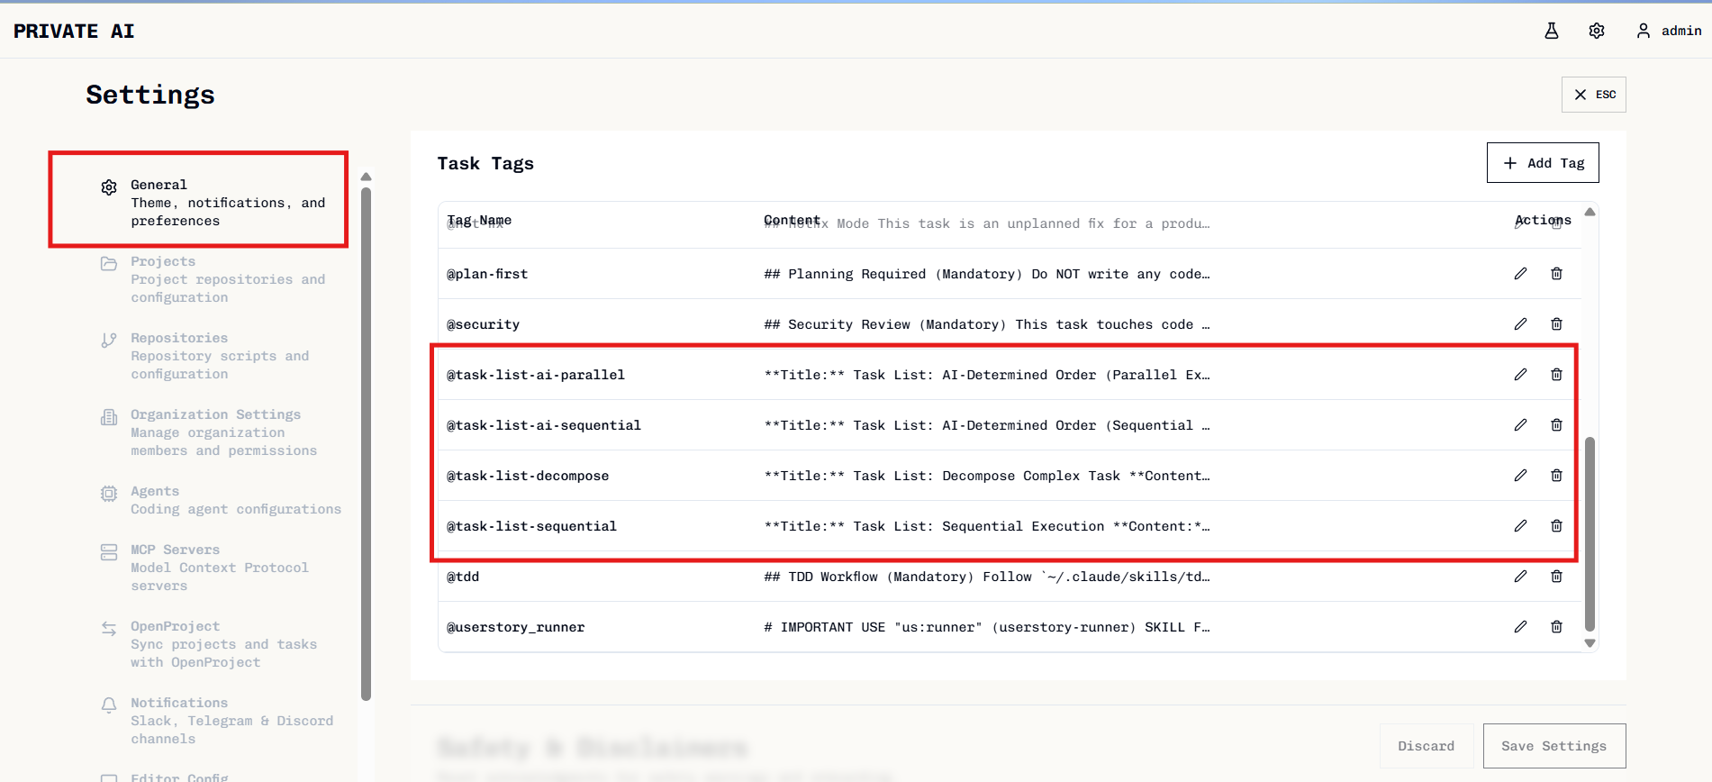This screenshot has height=782, width=1712.
Task: Close settings with the ESC button
Action: tap(1594, 95)
